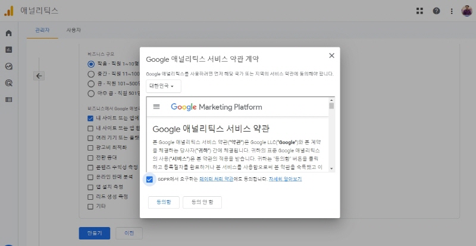Open the Google apps grid icon
Screen dimensions: 476x246
click(419, 11)
